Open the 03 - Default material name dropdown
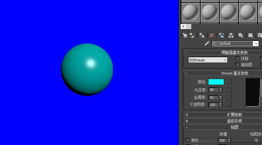The image size is (262, 145). [235, 44]
